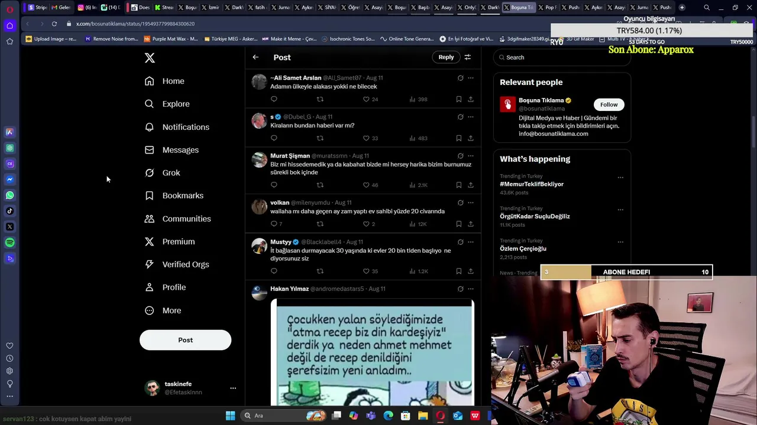Screen dimensions: 757x425
Task: Open the Make it Meme bookmark
Action: [x=289, y=39]
